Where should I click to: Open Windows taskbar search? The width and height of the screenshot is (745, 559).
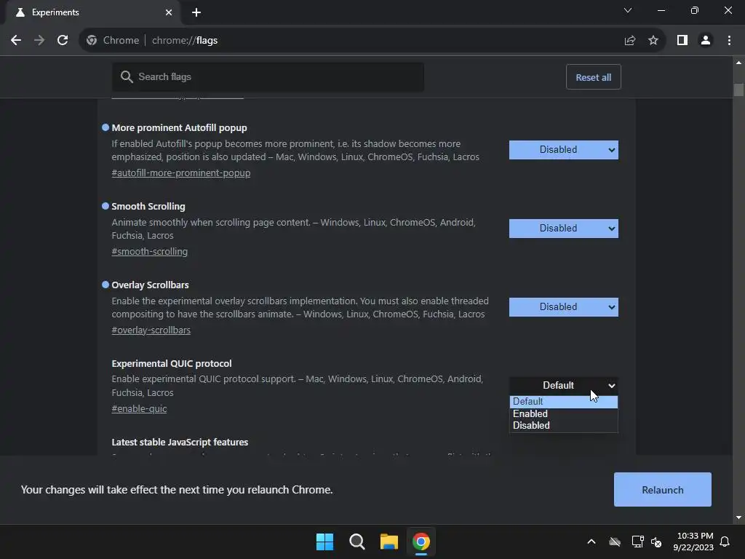[356, 542]
